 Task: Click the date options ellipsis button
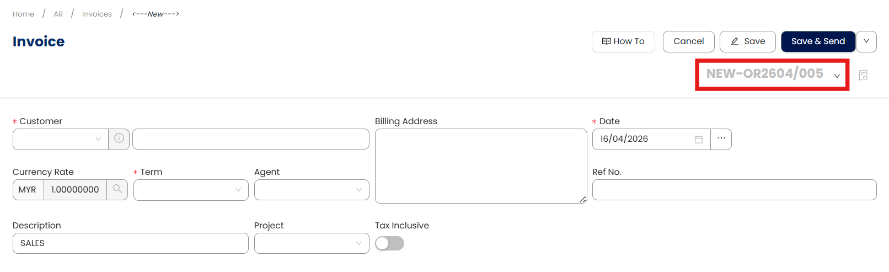[721, 138]
